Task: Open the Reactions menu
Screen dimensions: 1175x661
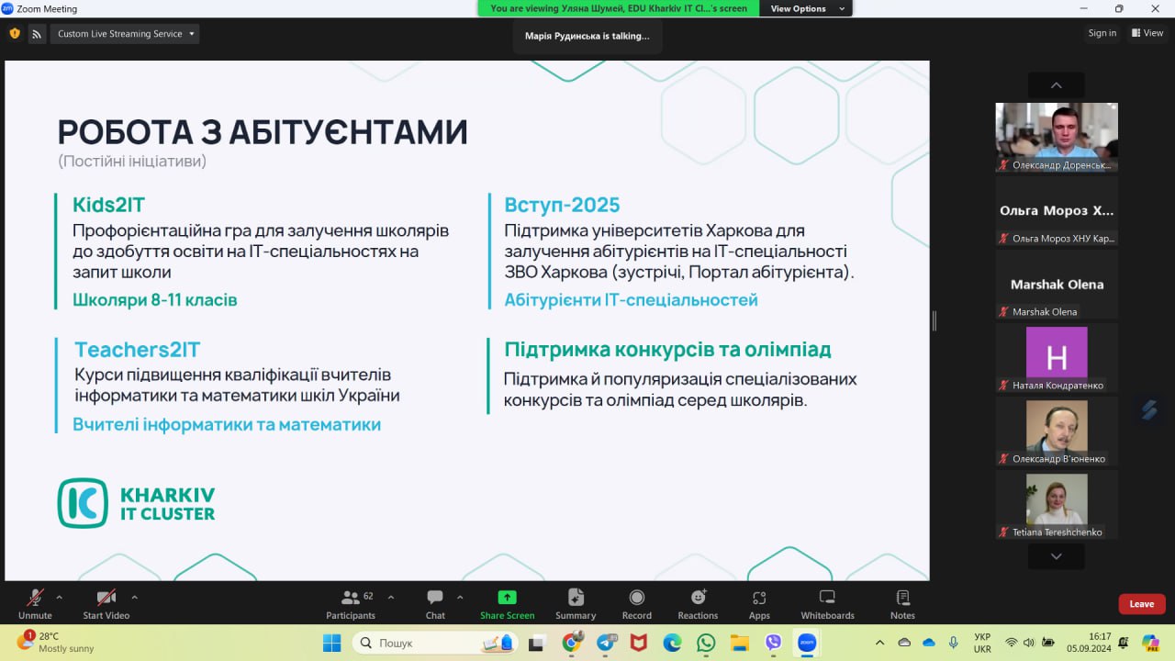Action: [x=698, y=598]
